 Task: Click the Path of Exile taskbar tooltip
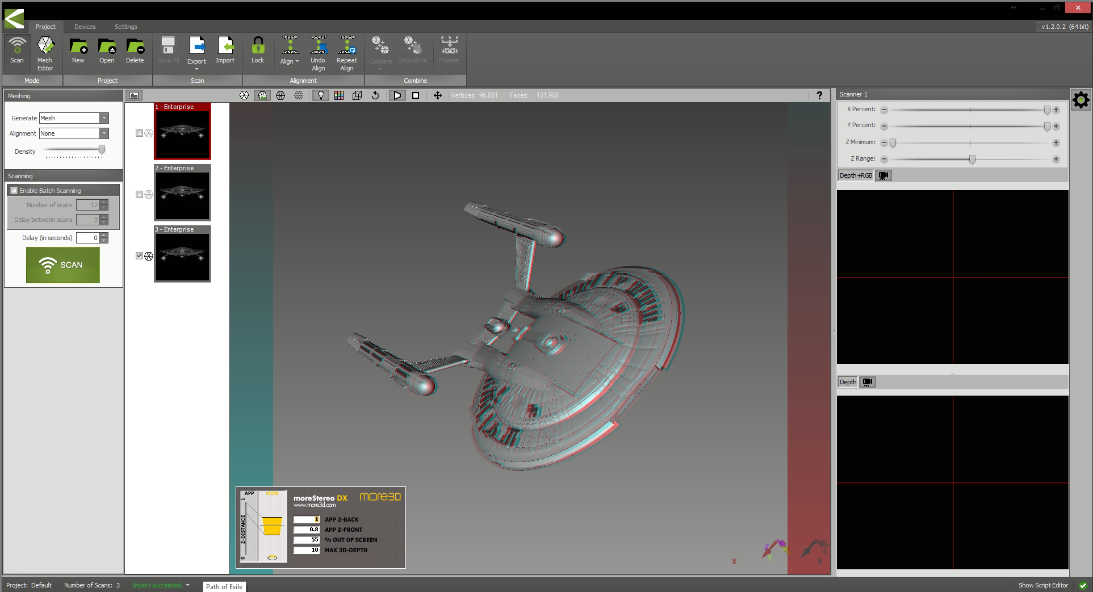pyautogui.click(x=224, y=587)
